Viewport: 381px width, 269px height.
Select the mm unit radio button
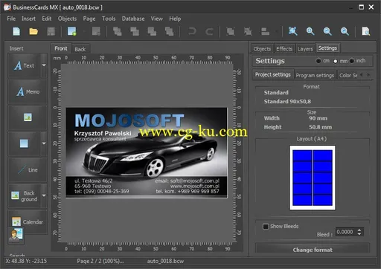pyautogui.click(x=335, y=61)
